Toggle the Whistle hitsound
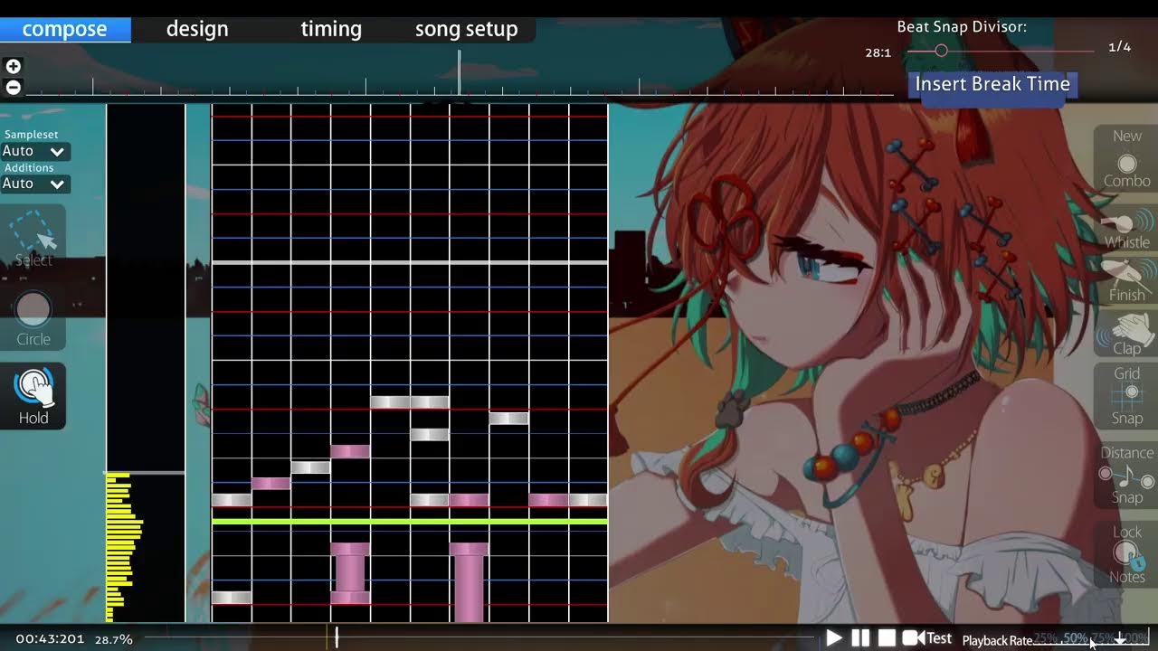Image resolution: width=1158 pixels, height=651 pixels. 1126,229
